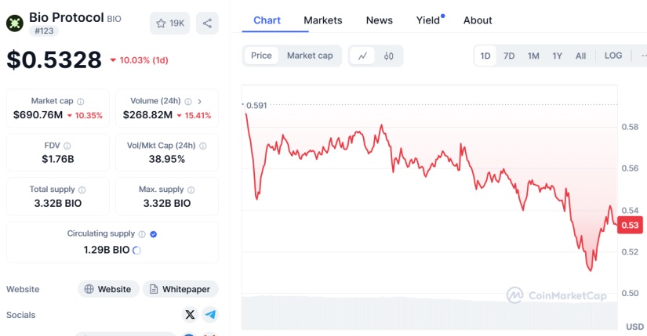647x336 pixels.
Task: Switch to the Yield tab
Action: click(x=428, y=20)
